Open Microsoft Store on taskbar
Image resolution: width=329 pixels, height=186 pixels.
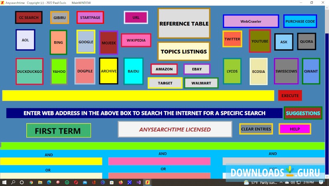[111, 182]
